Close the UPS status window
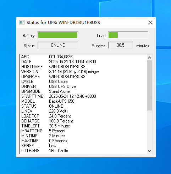This screenshot has height=174, width=171. pyautogui.click(x=150, y=22)
